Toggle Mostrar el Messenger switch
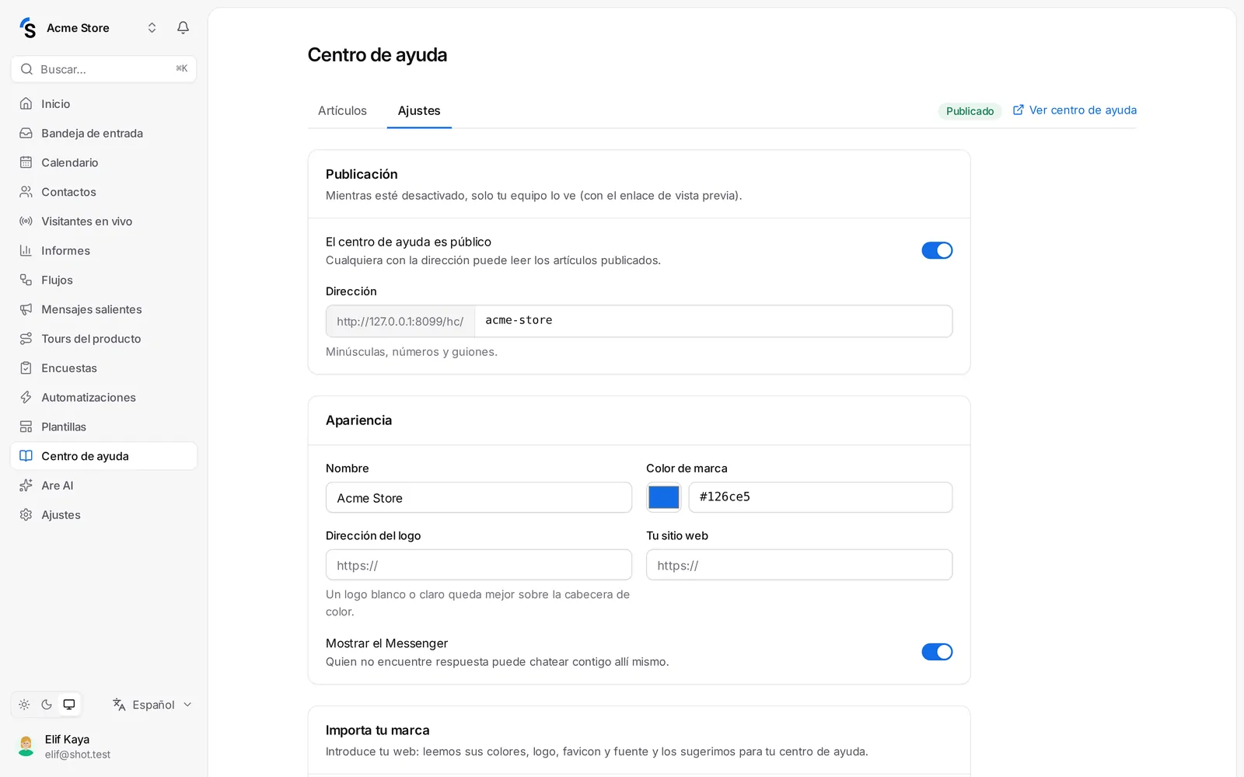Image resolution: width=1244 pixels, height=777 pixels. [937, 652]
